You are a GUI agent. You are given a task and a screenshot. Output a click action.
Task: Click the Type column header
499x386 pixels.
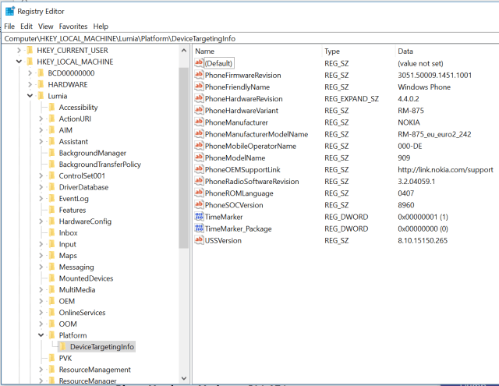click(x=333, y=51)
